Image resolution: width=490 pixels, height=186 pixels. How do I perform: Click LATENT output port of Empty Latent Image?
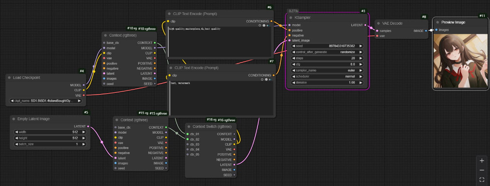[x=88, y=126]
